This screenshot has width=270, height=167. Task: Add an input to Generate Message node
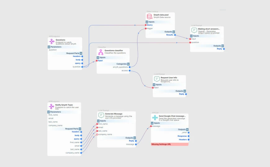(x=98, y=121)
